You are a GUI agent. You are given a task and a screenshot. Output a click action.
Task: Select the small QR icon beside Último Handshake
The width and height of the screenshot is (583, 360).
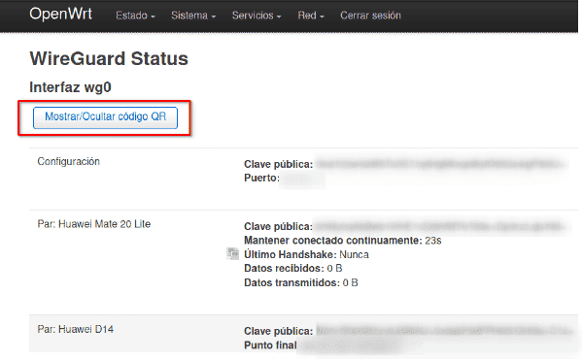pyautogui.click(x=233, y=254)
